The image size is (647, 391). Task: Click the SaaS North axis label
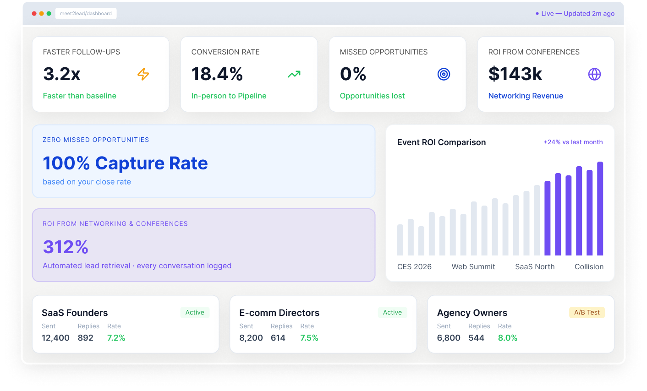pos(535,266)
